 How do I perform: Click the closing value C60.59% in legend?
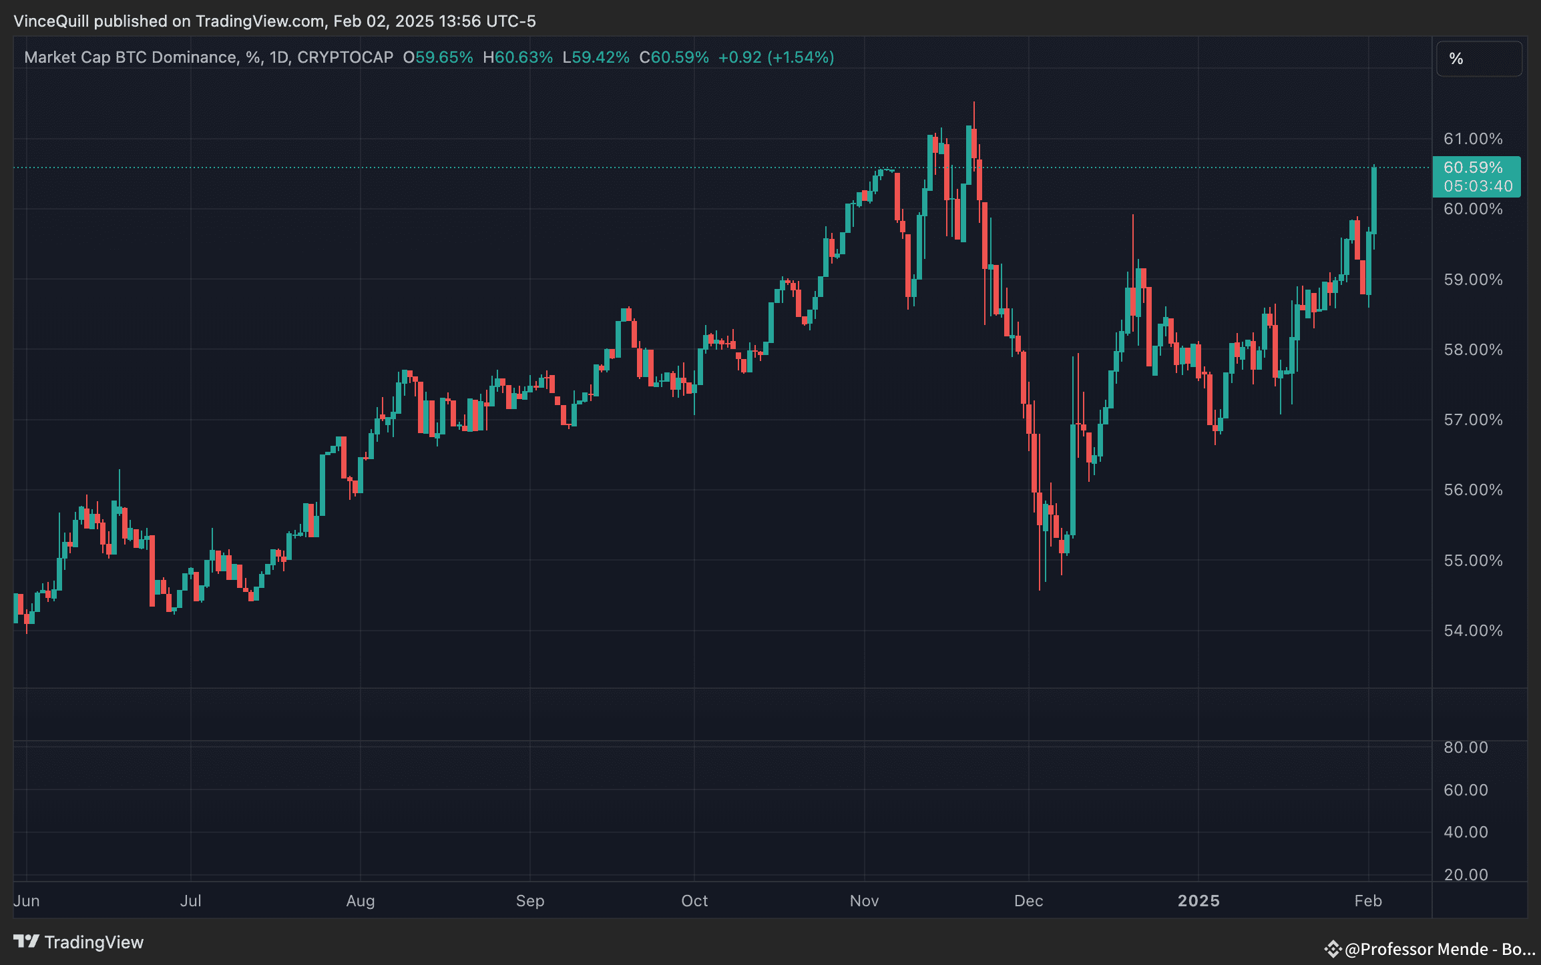(674, 57)
